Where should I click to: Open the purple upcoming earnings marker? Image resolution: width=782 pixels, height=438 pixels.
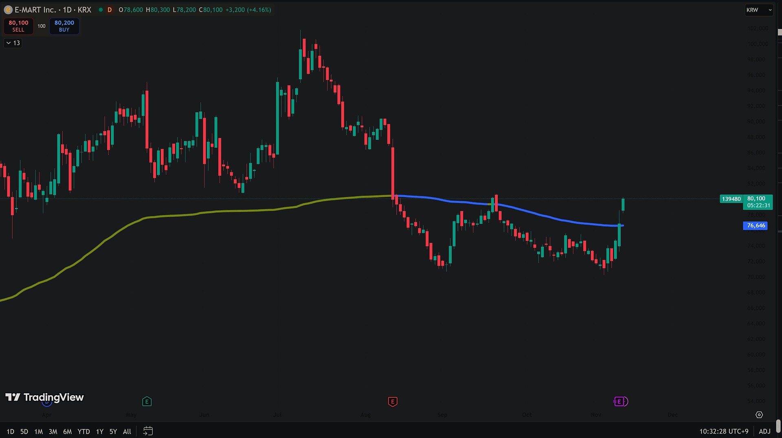pos(620,402)
